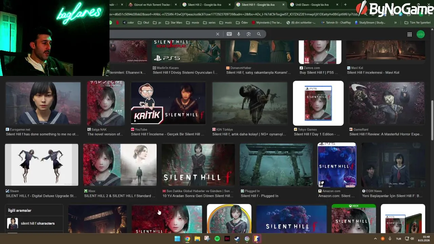434x244 pixels.
Task: Open the Star Wars bookmarks folder
Action: coord(174,23)
